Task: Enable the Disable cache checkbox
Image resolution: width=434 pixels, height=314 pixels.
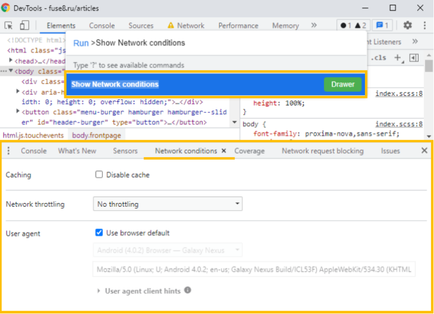Action: tap(99, 175)
